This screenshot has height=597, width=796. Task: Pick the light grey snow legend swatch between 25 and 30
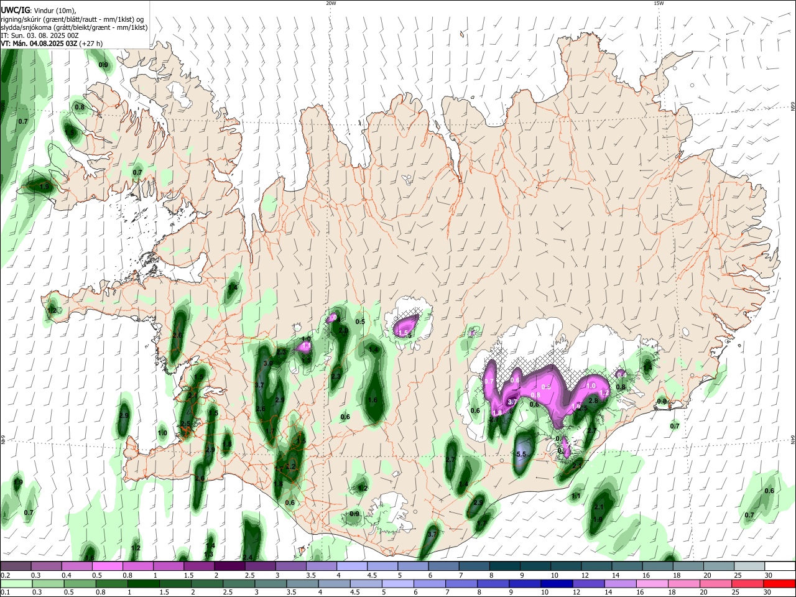pyautogui.click(x=749, y=567)
